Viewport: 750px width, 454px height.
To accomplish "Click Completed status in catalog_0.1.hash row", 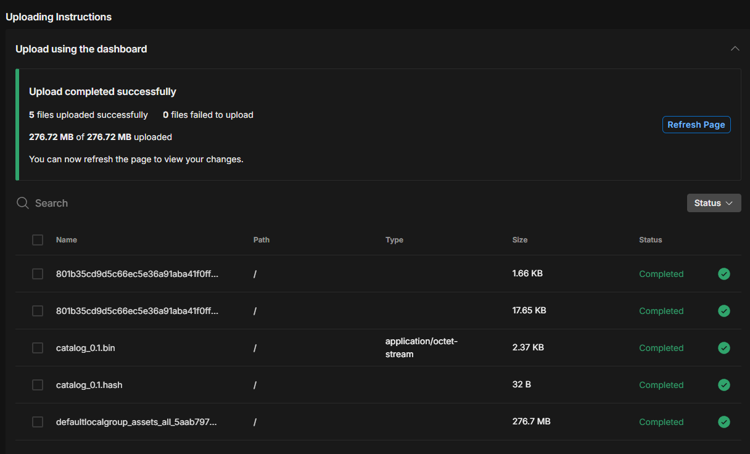I will point(661,385).
